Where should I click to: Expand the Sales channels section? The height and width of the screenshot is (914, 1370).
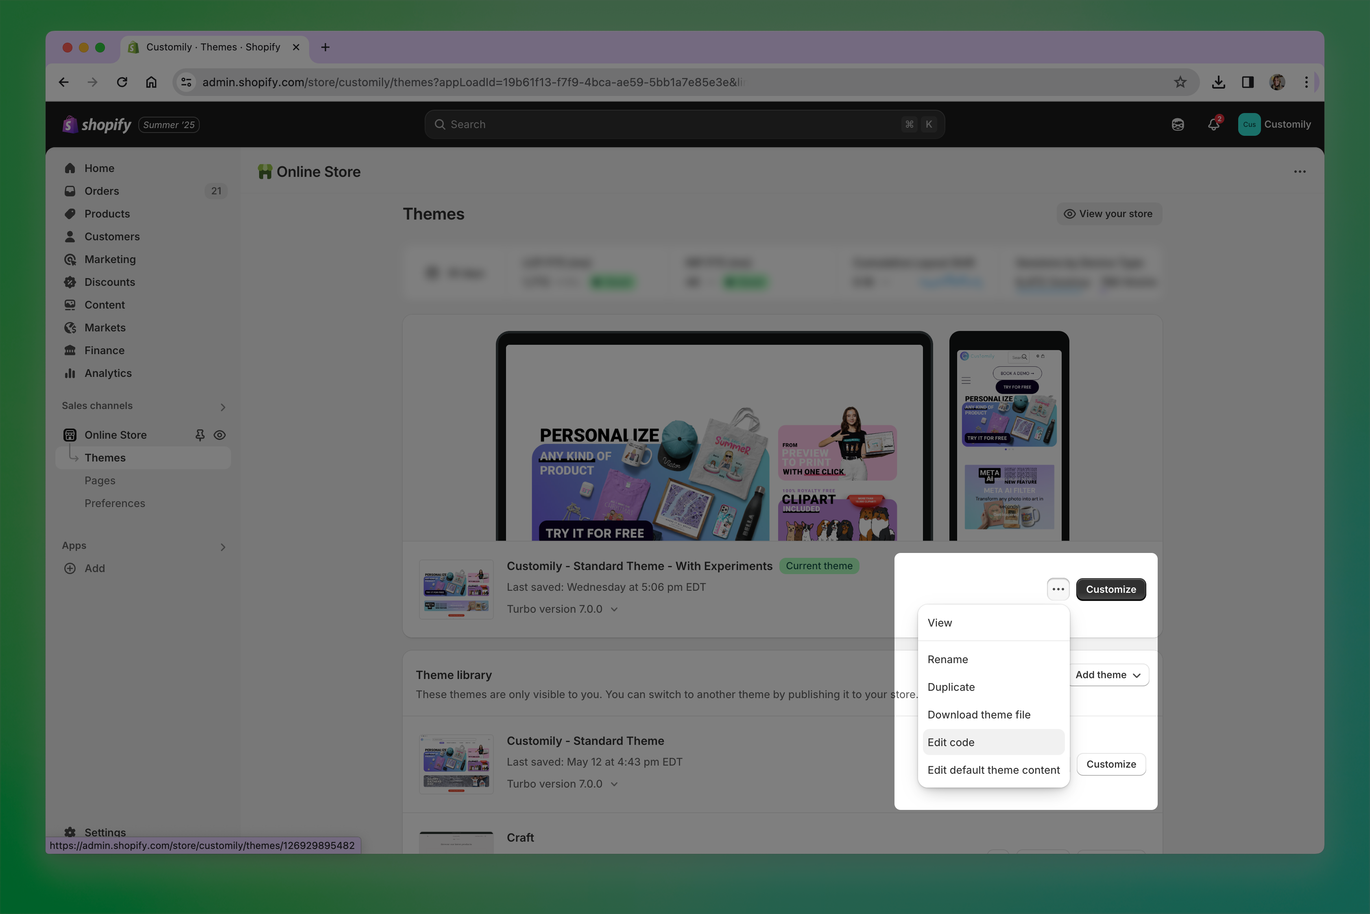coord(222,407)
